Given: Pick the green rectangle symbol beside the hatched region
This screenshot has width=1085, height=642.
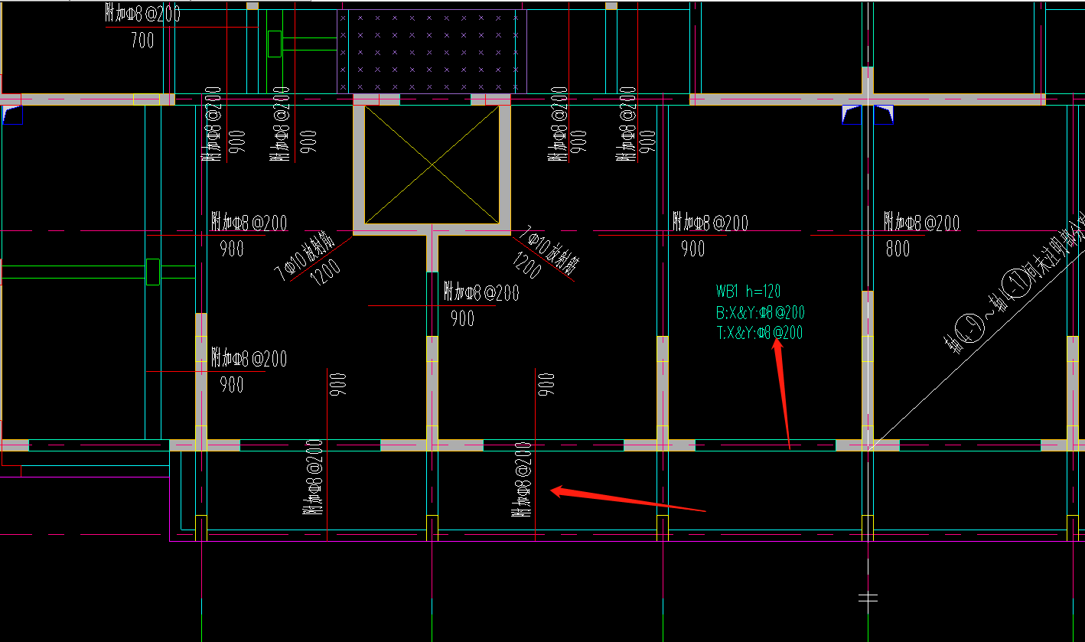Looking at the screenshot, I should (274, 44).
